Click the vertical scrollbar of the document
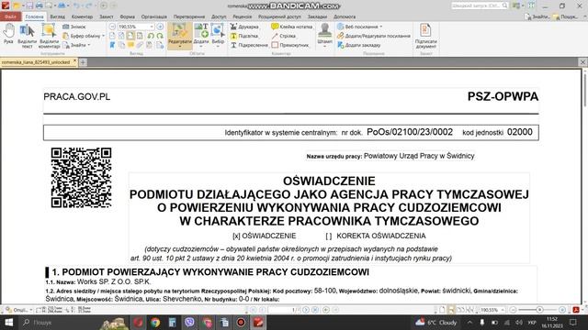This screenshot has height=330, width=588. [x=584, y=90]
